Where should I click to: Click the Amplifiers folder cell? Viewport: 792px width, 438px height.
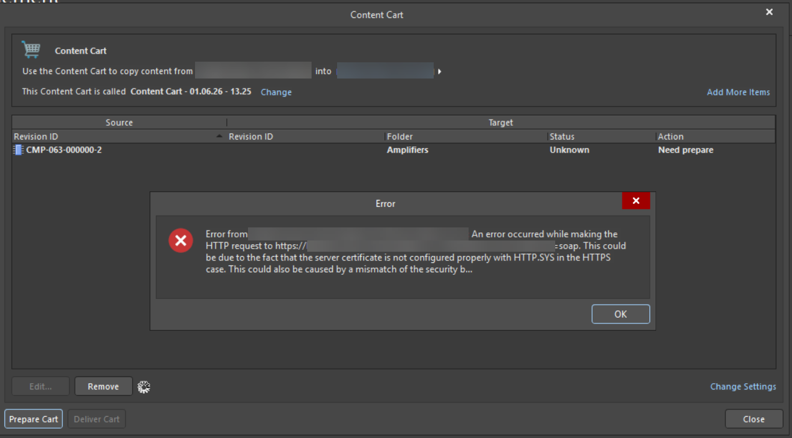pyautogui.click(x=408, y=150)
